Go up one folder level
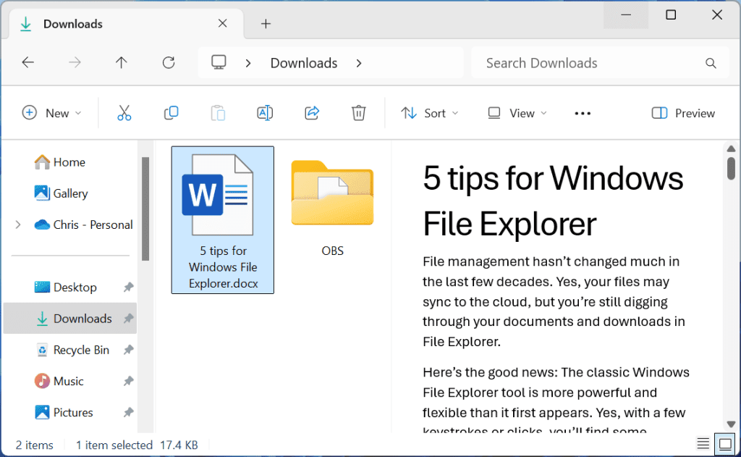The image size is (741, 457). tap(121, 62)
